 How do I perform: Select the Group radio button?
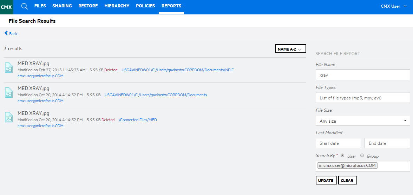point(362,155)
